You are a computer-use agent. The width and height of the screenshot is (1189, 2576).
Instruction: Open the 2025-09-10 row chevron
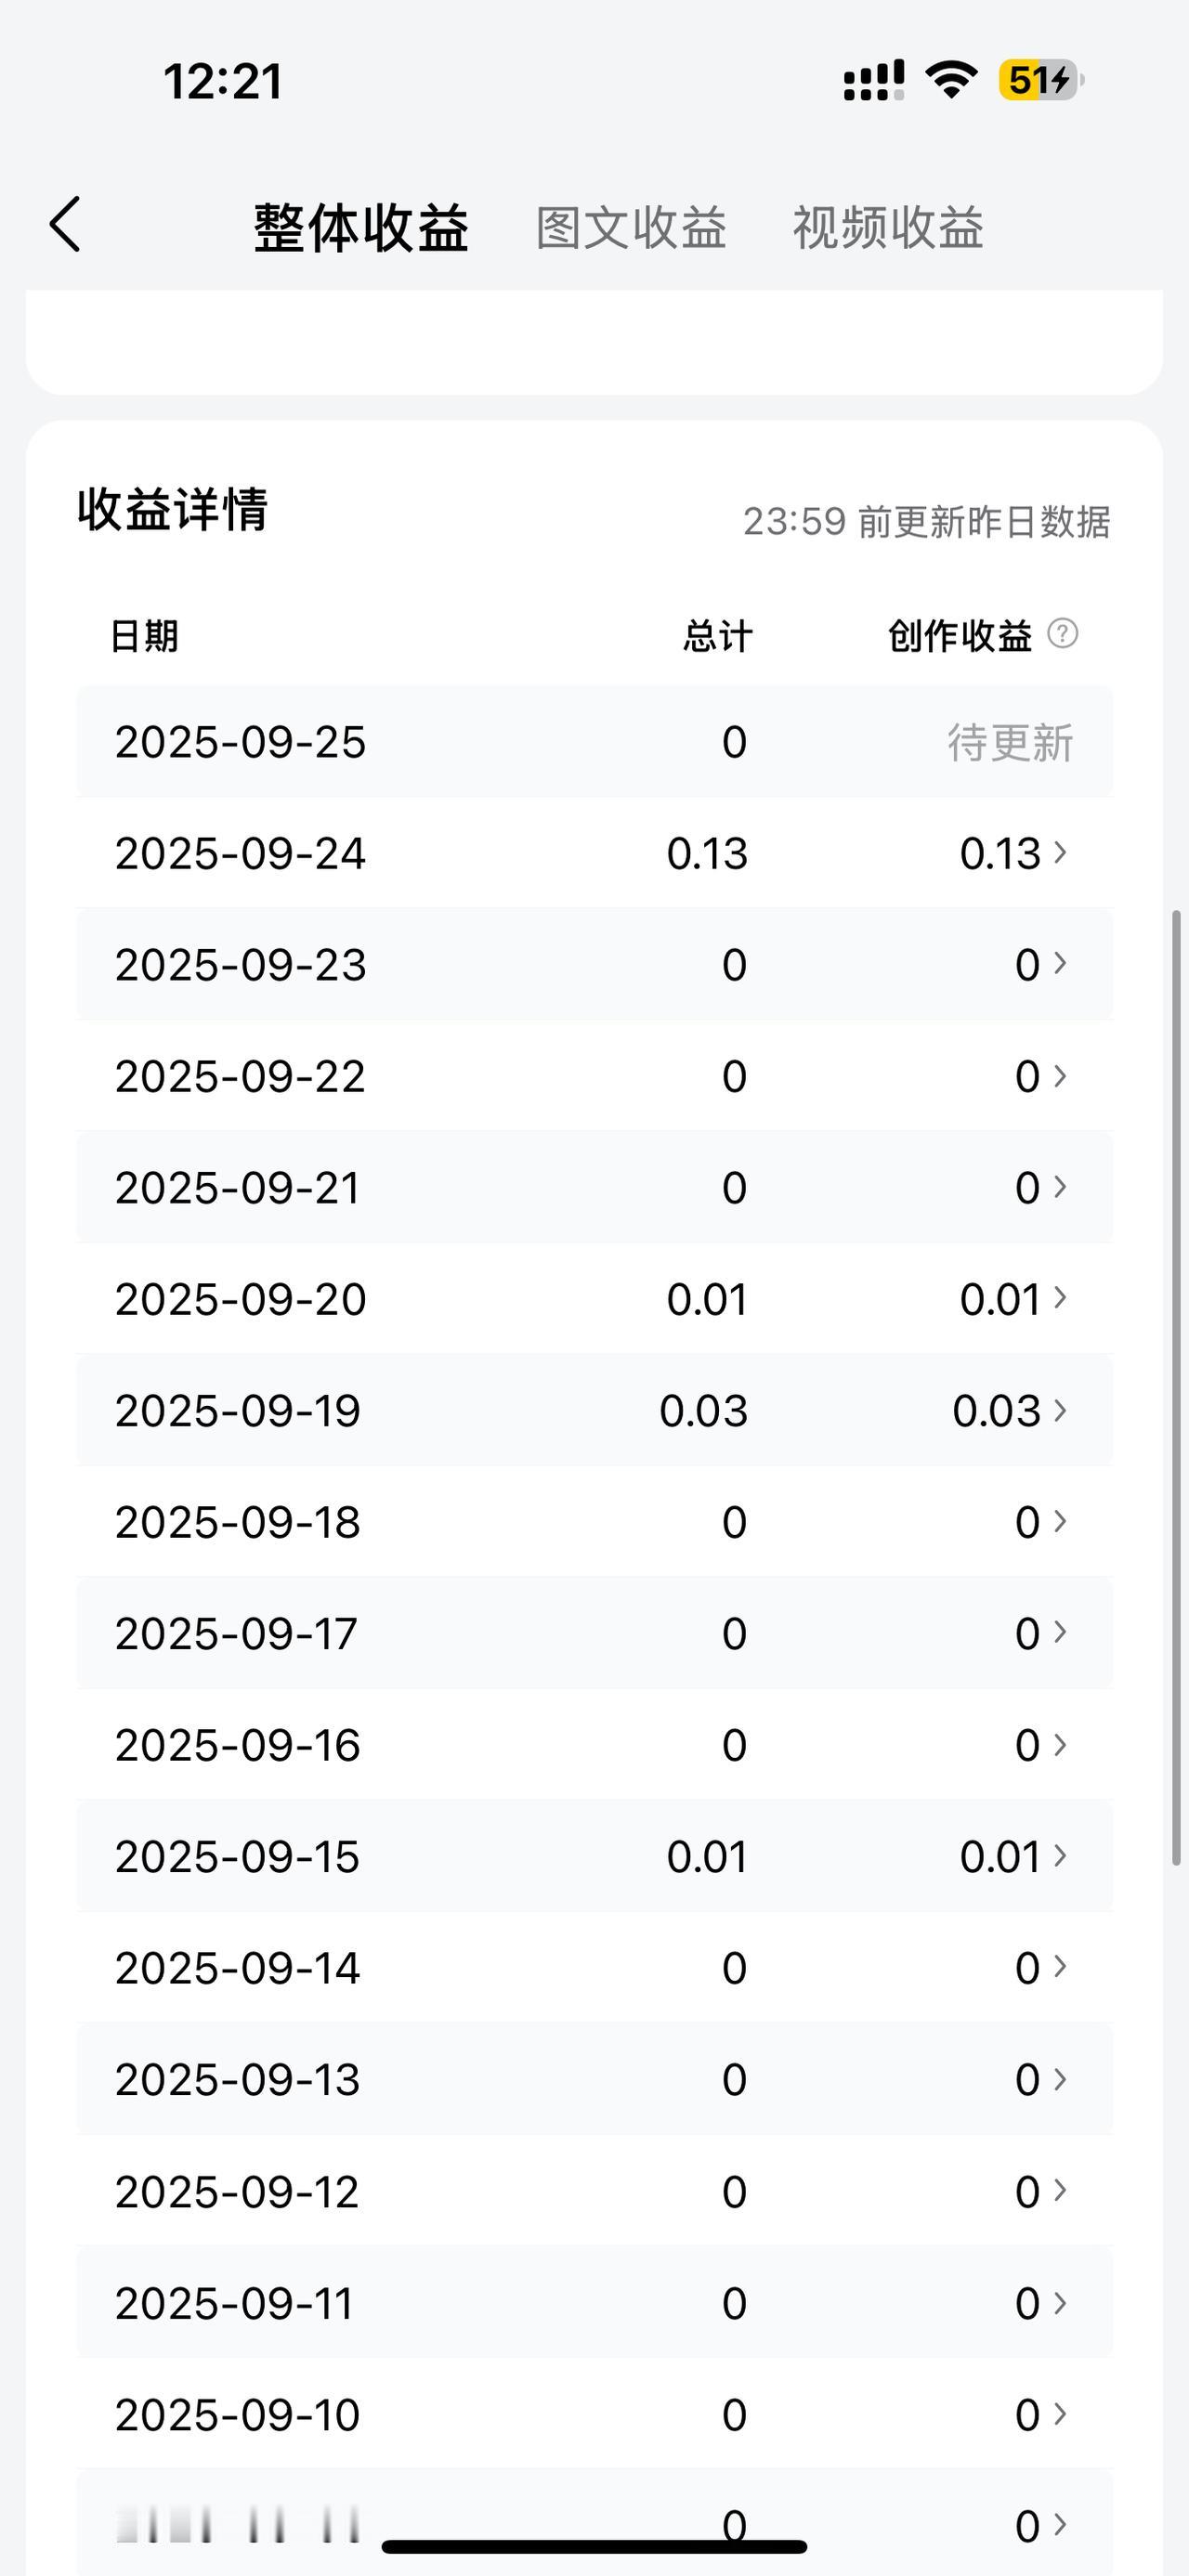click(1060, 2414)
